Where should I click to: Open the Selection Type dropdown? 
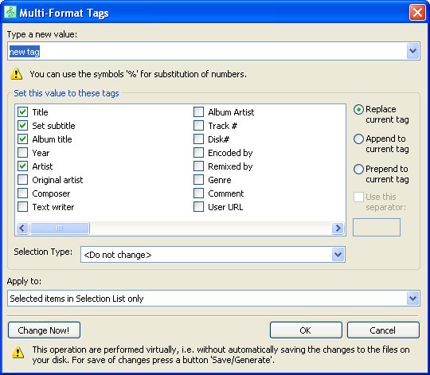(338, 255)
